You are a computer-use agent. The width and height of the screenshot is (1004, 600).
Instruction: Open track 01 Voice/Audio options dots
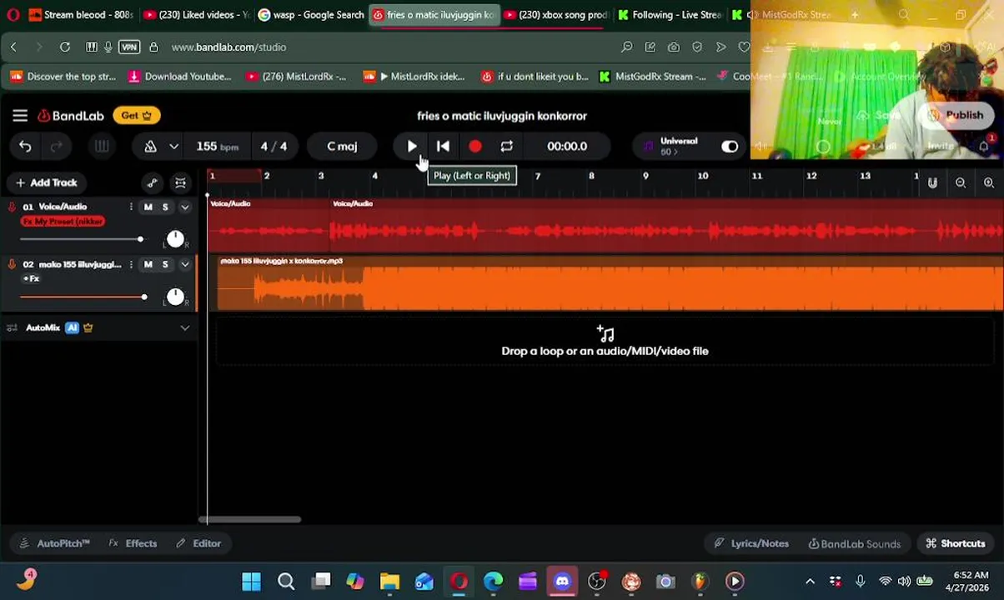tap(131, 207)
